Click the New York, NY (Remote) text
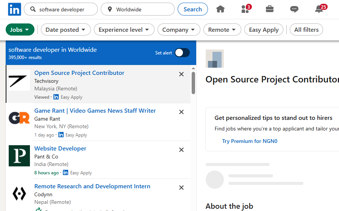This screenshot has width=339, height=211. click(x=61, y=126)
